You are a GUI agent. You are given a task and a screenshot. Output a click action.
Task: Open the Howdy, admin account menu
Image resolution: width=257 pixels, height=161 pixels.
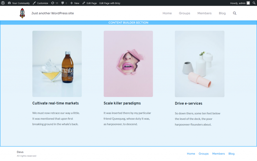240,3
